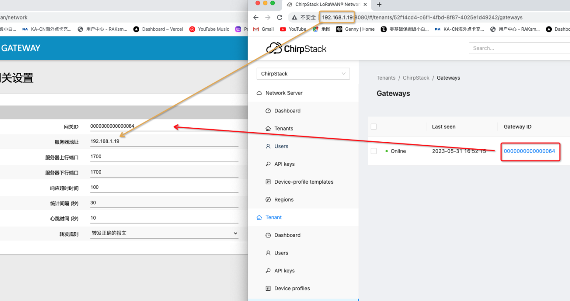Click the Tenants breadcrumb link
The image size is (570, 301).
(x=386, y=78)
